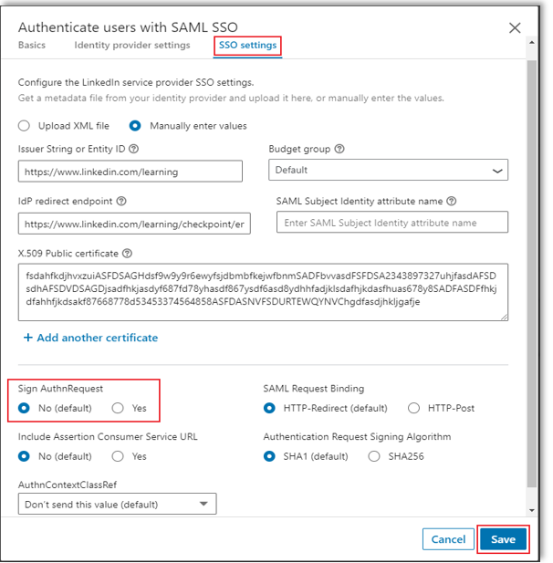Open help icon for Issuer String or Entity ID
Screen dimensions: 553x563
133,149
